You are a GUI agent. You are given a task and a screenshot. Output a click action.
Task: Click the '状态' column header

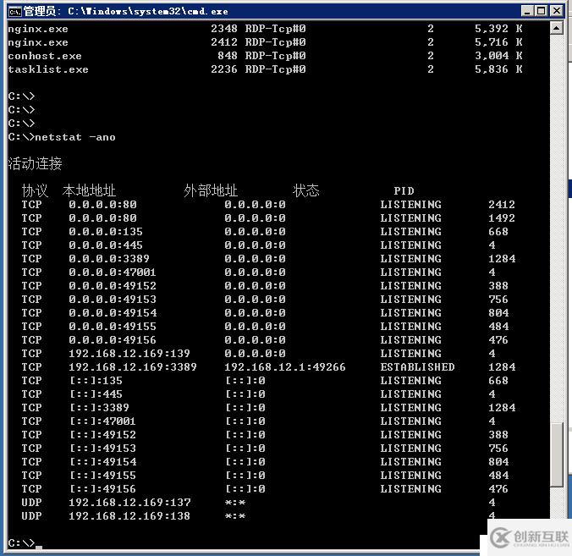pos(305,190)
